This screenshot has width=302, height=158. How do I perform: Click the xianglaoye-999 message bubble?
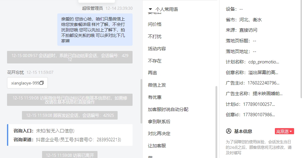[27, 83]
